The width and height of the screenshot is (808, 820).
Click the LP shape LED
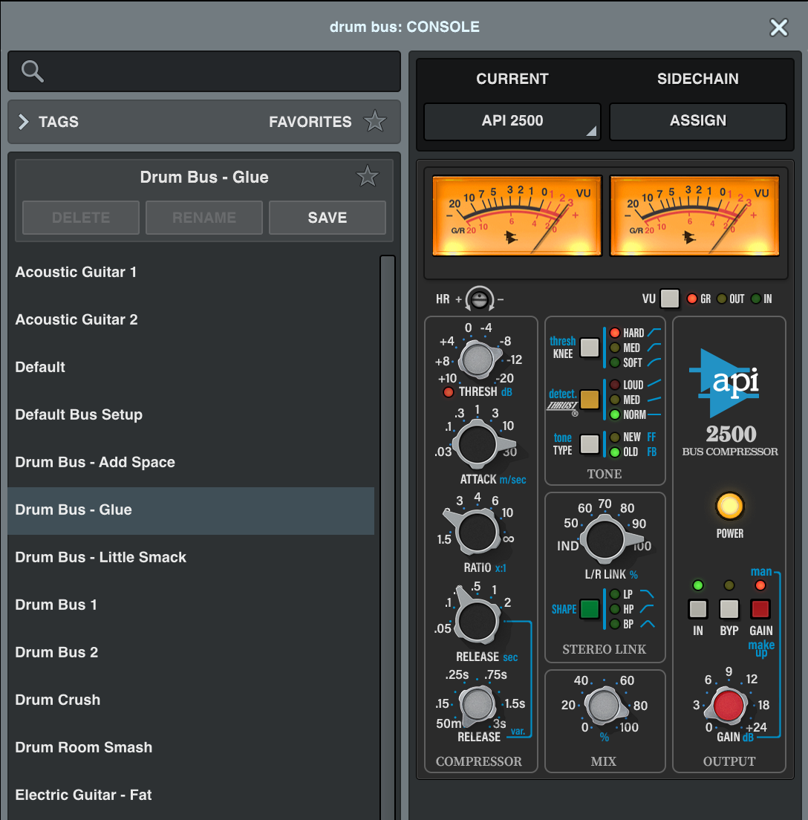(615, 594)
